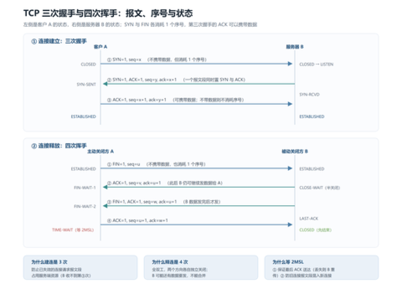Click the '客户 A' column label

pyautogui.click(x=100, y=47)
